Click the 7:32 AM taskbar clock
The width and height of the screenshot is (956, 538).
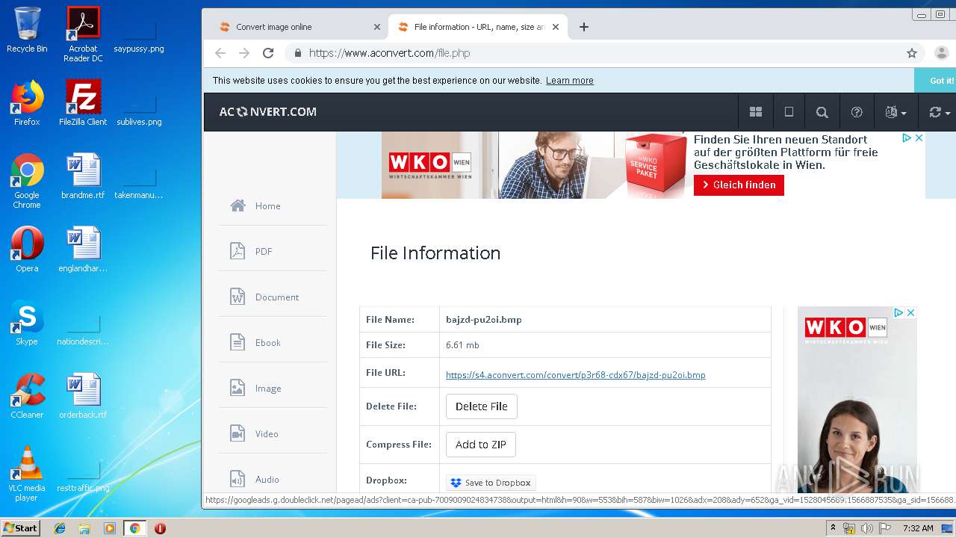[918, 528]
